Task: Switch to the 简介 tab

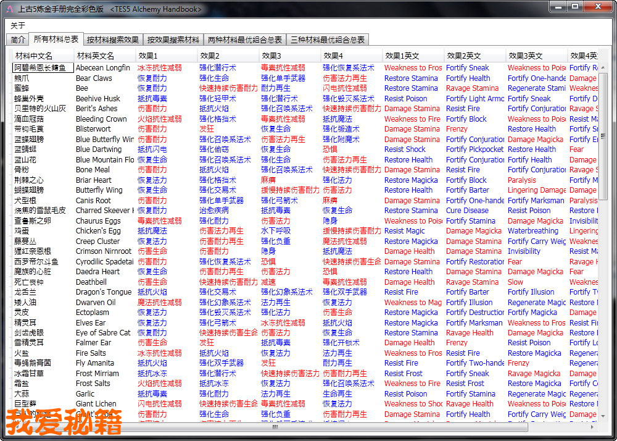Action: (19, 40)
